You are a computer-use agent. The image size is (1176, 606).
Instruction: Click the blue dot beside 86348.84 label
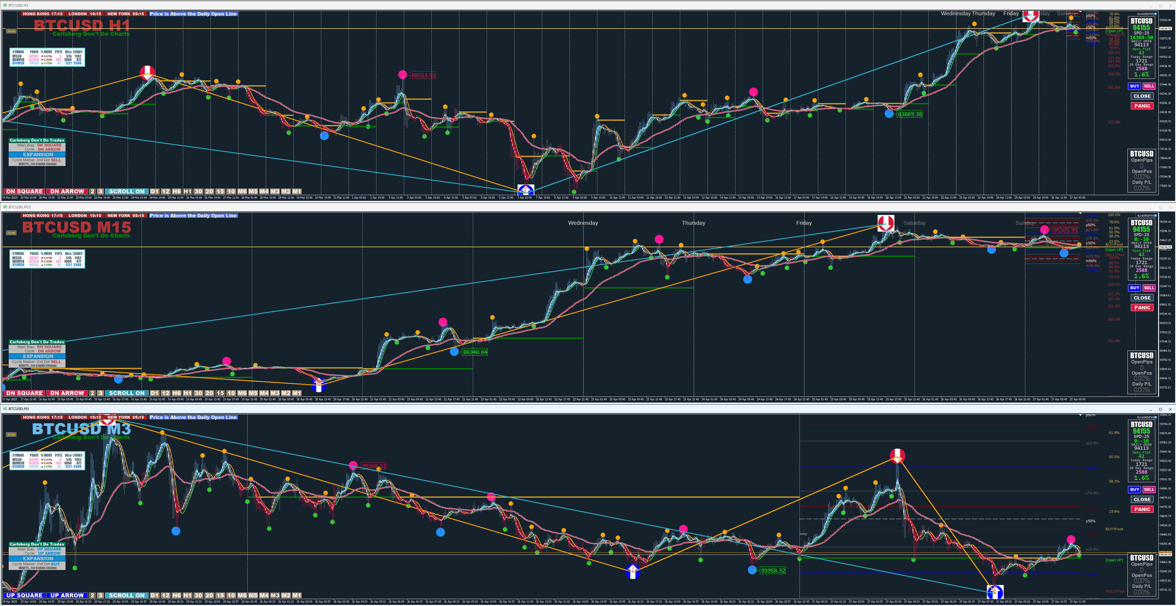pos(454,352)
